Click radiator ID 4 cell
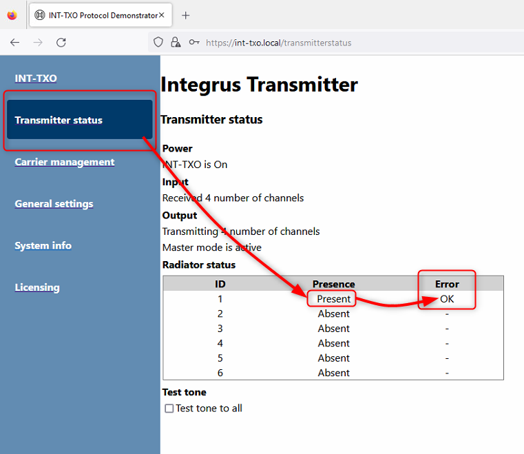Viewport: 524px width, 454px height. (220, 343)
